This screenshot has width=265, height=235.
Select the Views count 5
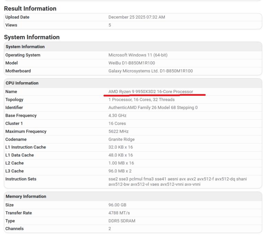tap(110, 25)
